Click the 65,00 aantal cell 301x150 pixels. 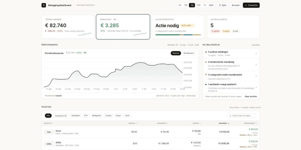click(x=134, y=132)
